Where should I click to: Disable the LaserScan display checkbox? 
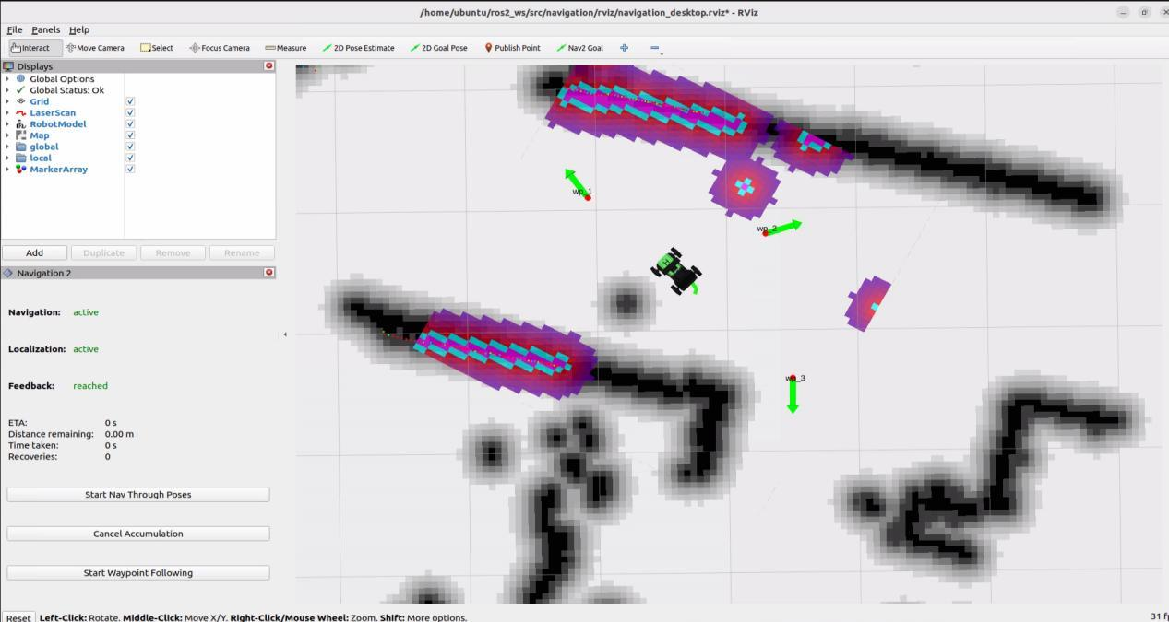130,112
